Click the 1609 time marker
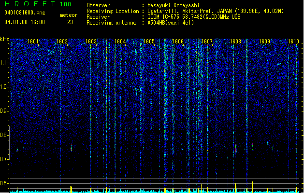Screen dimensions: 304x193 pos(265,41)
